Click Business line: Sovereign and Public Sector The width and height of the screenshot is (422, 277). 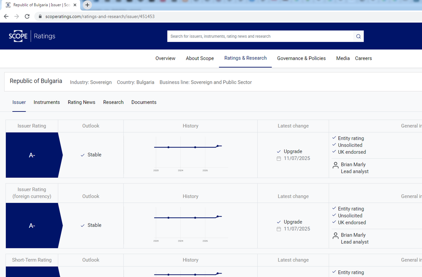coord(206,82)
